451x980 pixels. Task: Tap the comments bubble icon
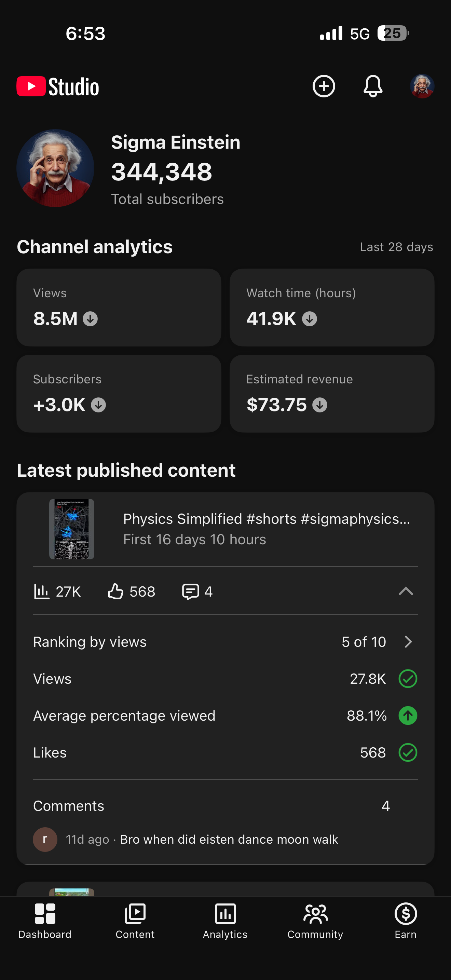click(x=190, y=591)
